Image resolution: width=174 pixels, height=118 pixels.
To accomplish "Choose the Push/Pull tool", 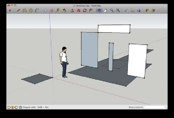I will pyautogui.click(x=72, y=11).
